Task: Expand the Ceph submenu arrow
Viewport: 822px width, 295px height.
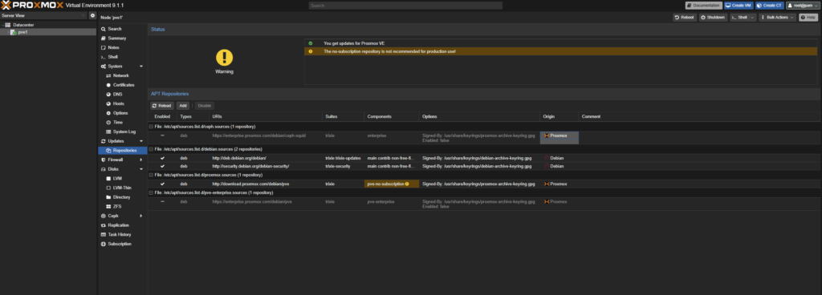Action: pyautogui.click(x=141, y=216)
